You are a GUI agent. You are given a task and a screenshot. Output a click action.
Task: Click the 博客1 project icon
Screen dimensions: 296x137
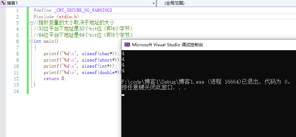coord(3,3)
